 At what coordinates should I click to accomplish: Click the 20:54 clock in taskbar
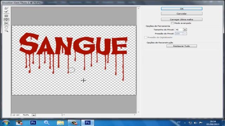tap(213, 121)
